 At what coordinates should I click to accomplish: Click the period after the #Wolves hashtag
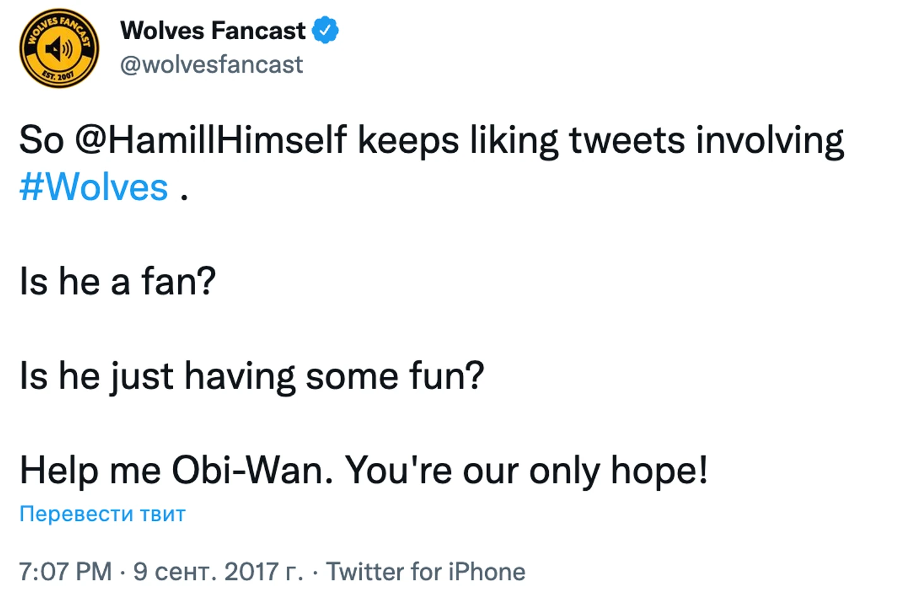pyautogui.click(x=184, y=197)
